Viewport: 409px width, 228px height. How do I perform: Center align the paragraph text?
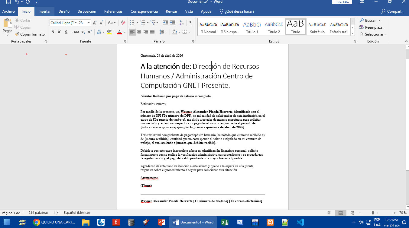coord(139,32)
